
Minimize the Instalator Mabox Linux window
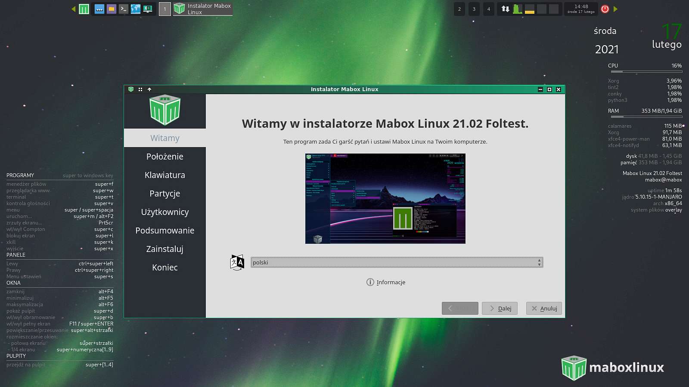pos(540,89)
